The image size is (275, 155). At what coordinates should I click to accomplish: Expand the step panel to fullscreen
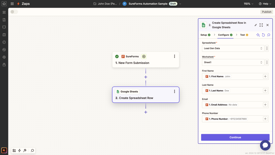(x=261, y=25)
